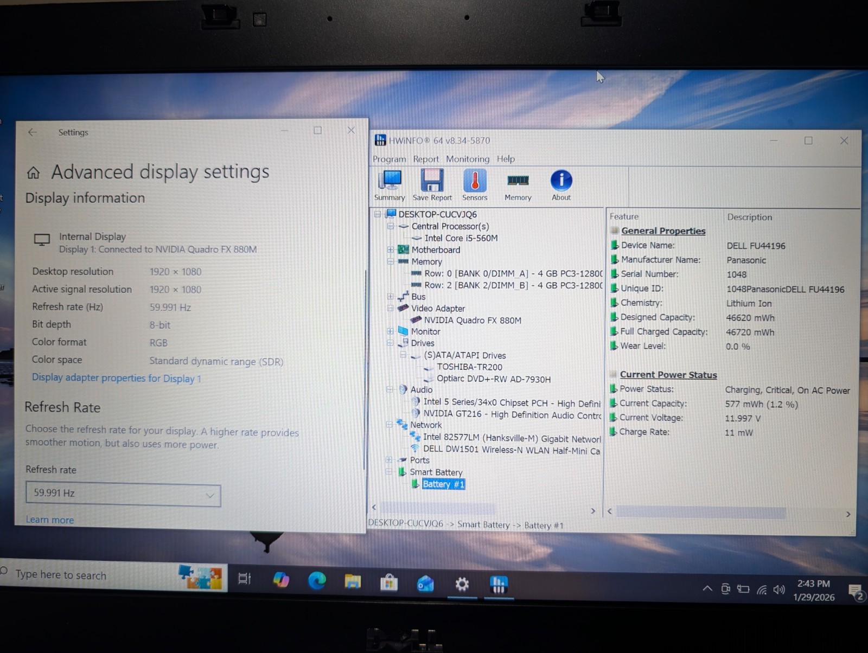Expand the Bus tree node
Screen dimensions: 868x653
[x=390, y=297]
